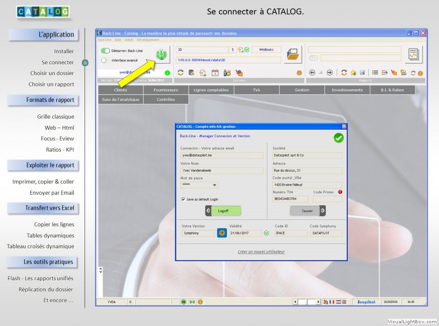
Task: Open the Admin menu
Action: 129,40
